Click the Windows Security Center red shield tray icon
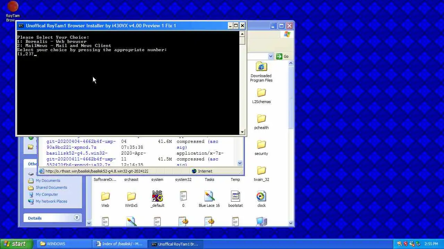 (405, 244)
